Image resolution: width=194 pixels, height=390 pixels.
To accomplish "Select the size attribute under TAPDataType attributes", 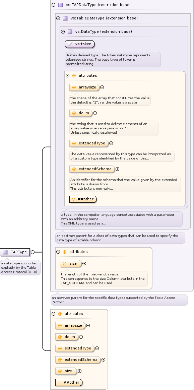I will tap(71, 263).
